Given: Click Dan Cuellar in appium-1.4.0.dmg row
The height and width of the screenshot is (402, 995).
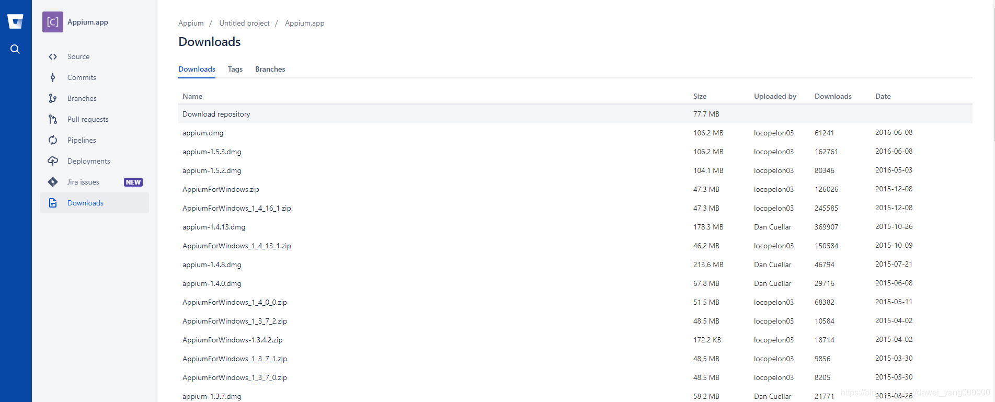Looking at the screenshot, I should pos(773,283).
